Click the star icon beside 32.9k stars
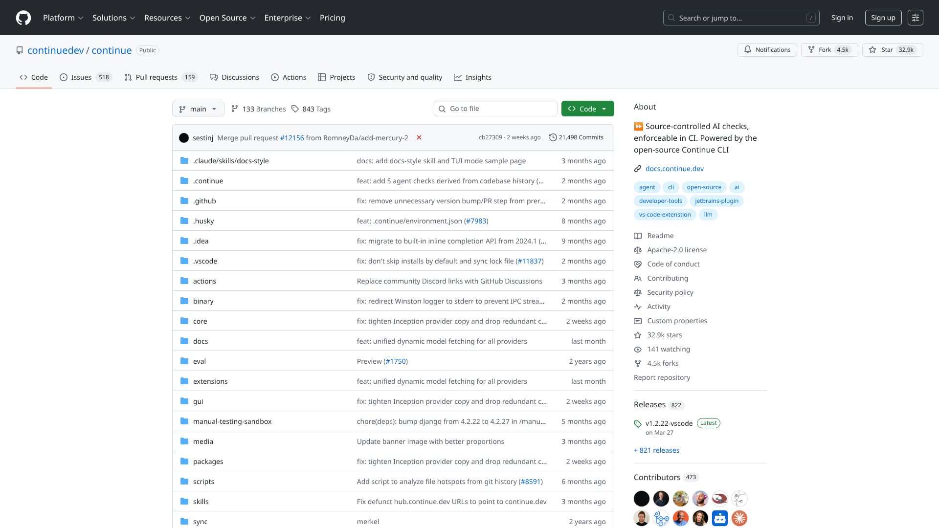The width and height of the screenshot is (939, 528). (638, 335)
